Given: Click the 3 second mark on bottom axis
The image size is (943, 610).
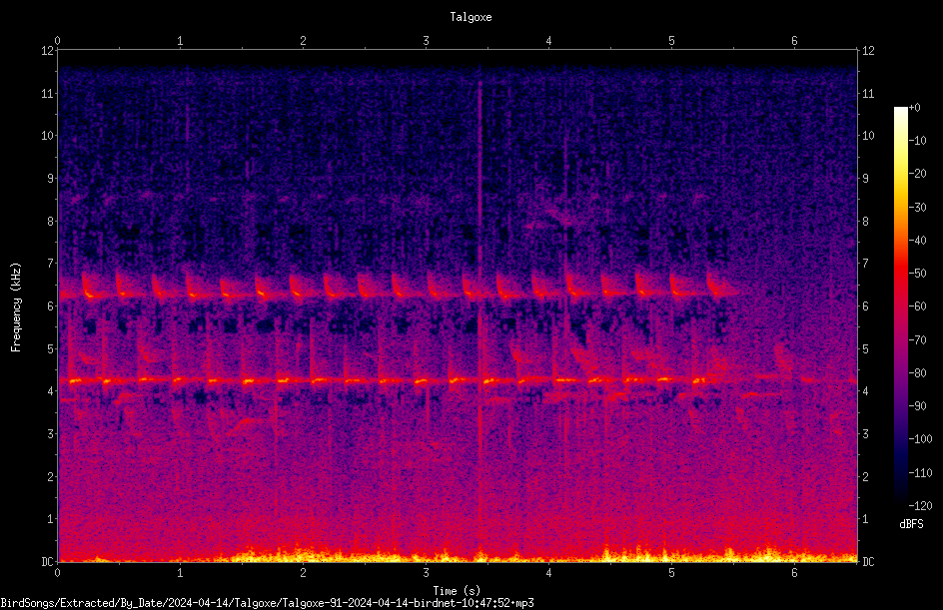Looking at the screenshot, I should pos(426,573).
